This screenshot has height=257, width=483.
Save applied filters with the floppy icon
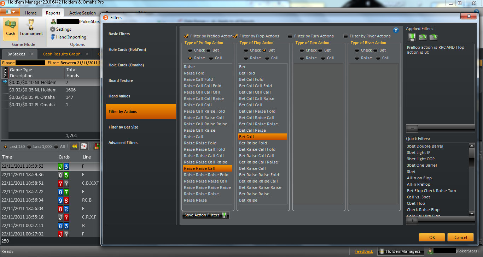click(412, 37)
